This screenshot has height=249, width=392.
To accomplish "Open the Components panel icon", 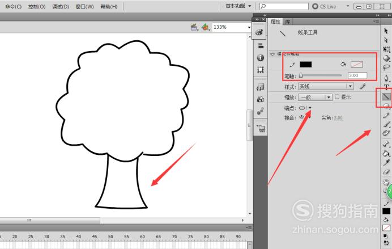I will tap(260, 99).
